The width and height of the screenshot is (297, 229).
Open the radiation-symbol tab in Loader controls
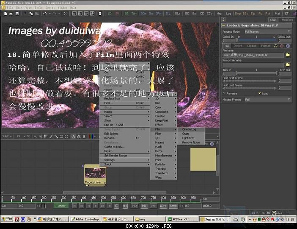[x=276, y=46]
